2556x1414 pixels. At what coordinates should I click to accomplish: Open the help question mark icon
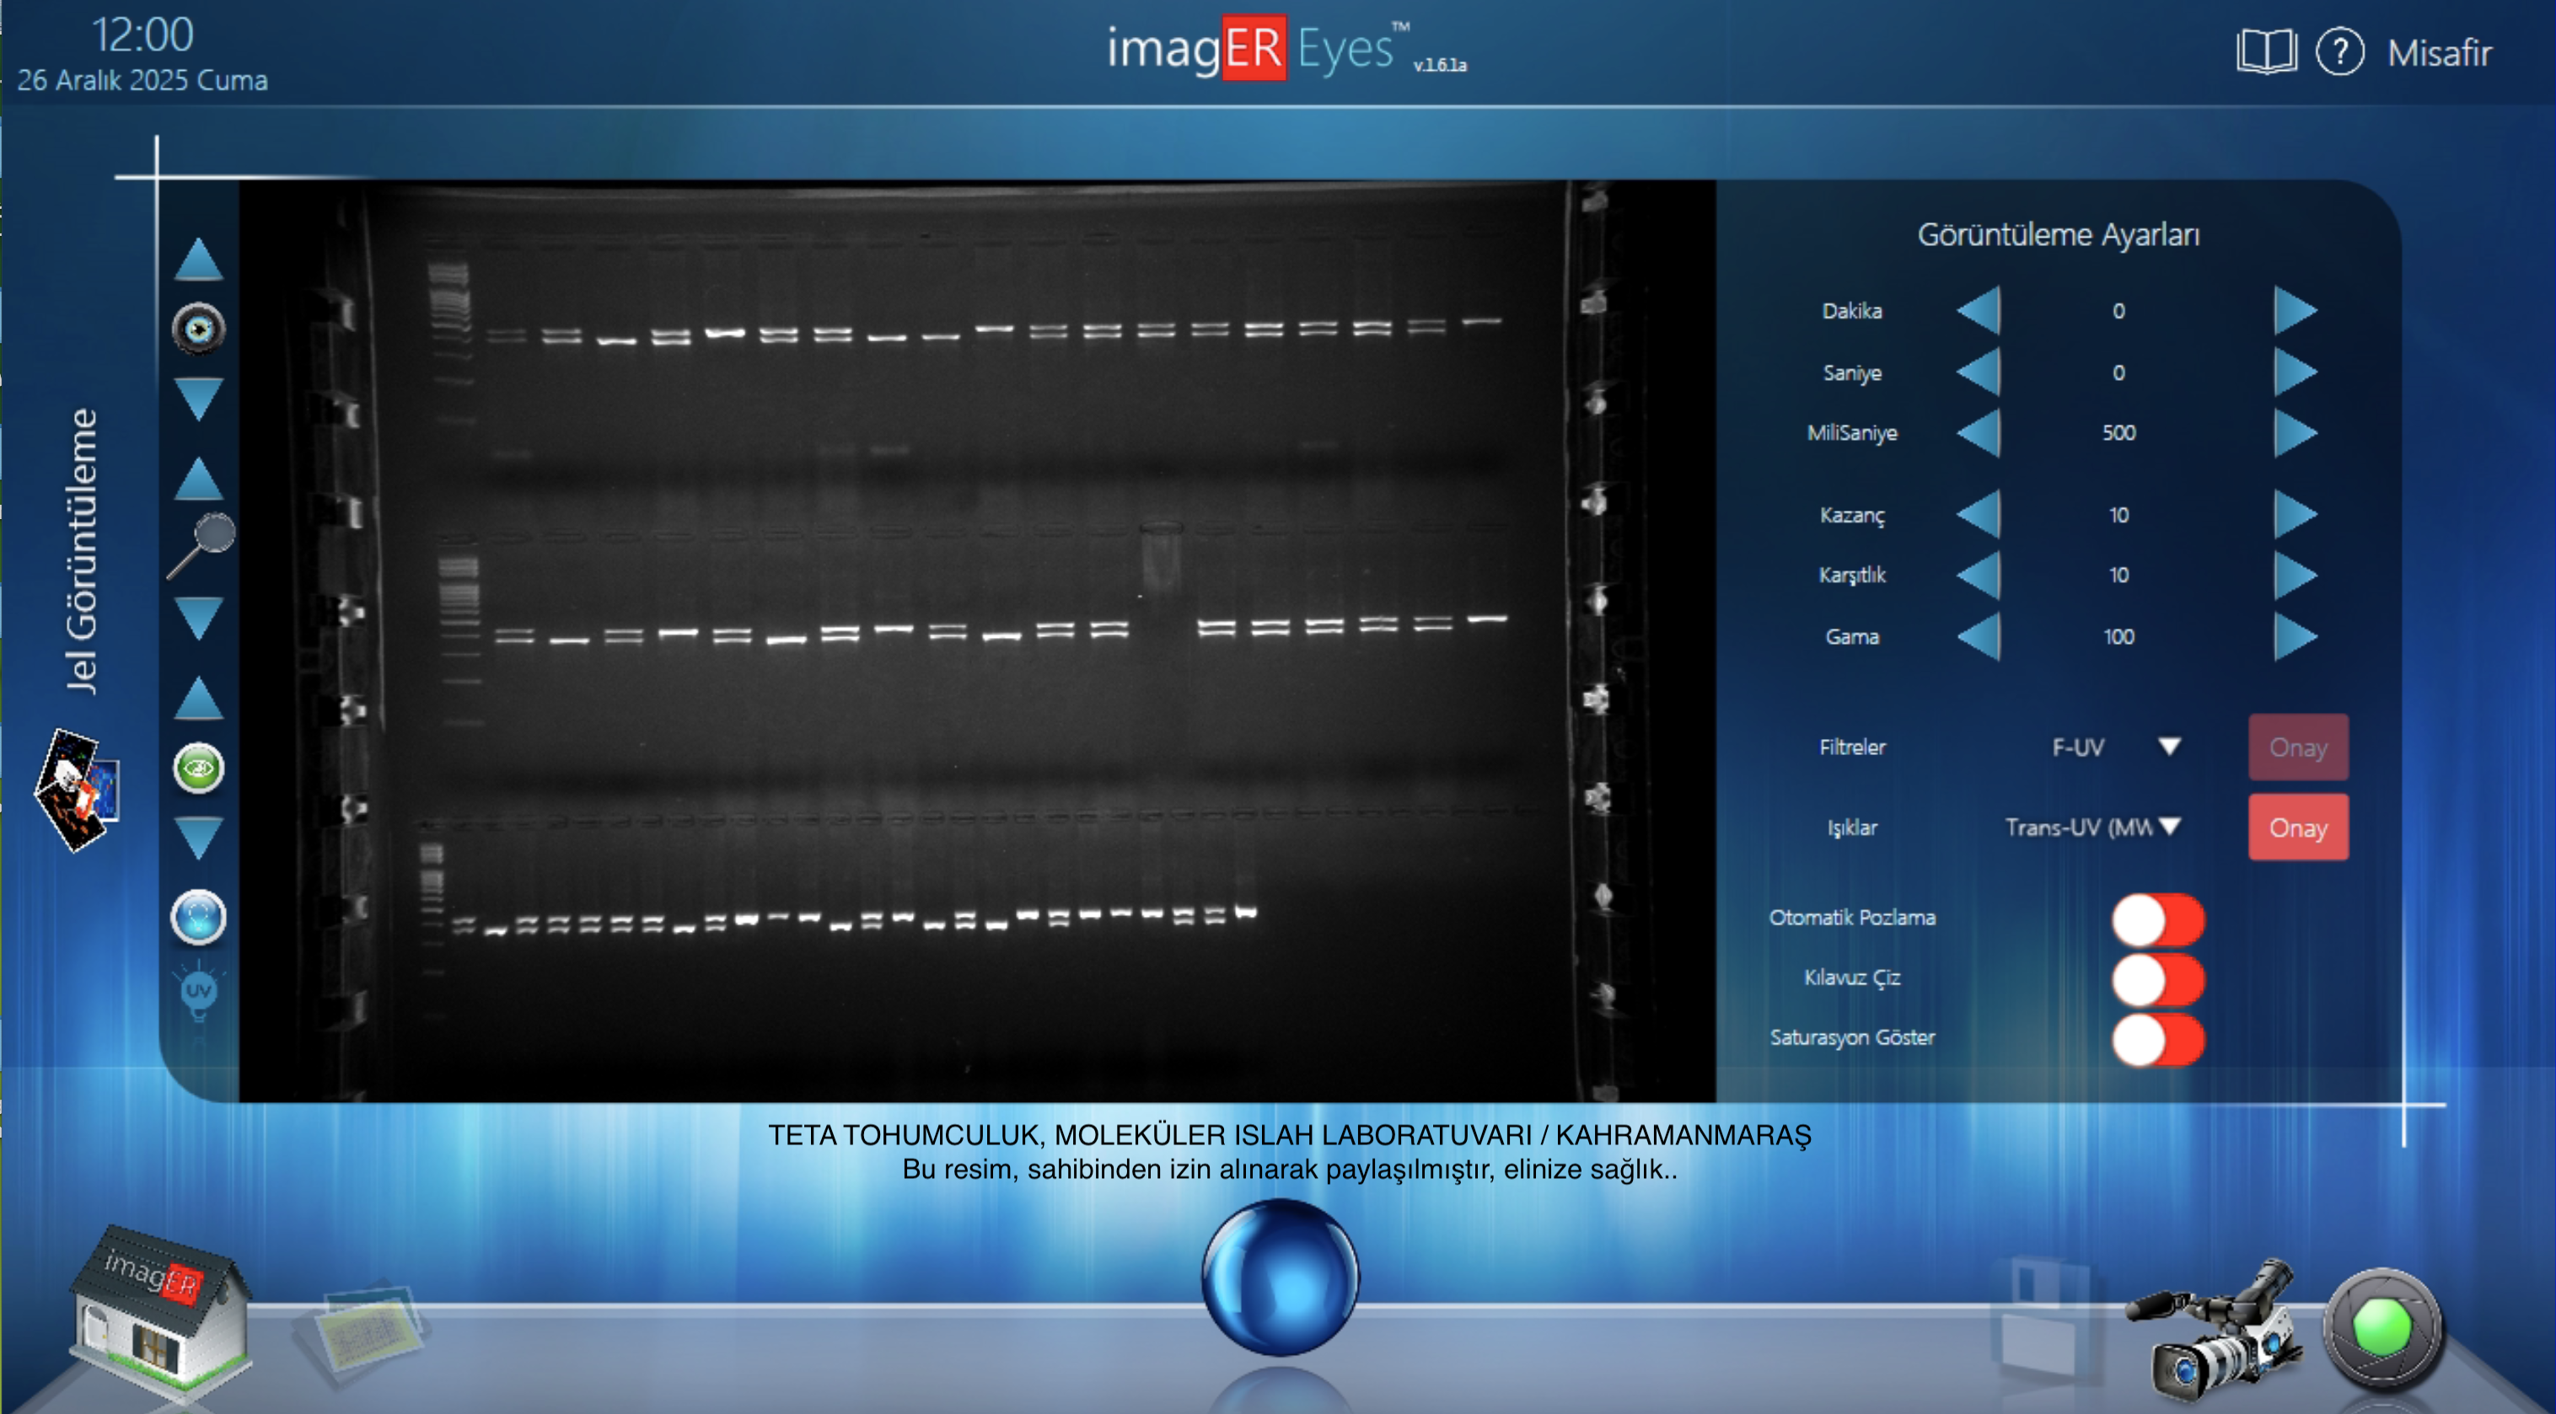pos(2344,52)
